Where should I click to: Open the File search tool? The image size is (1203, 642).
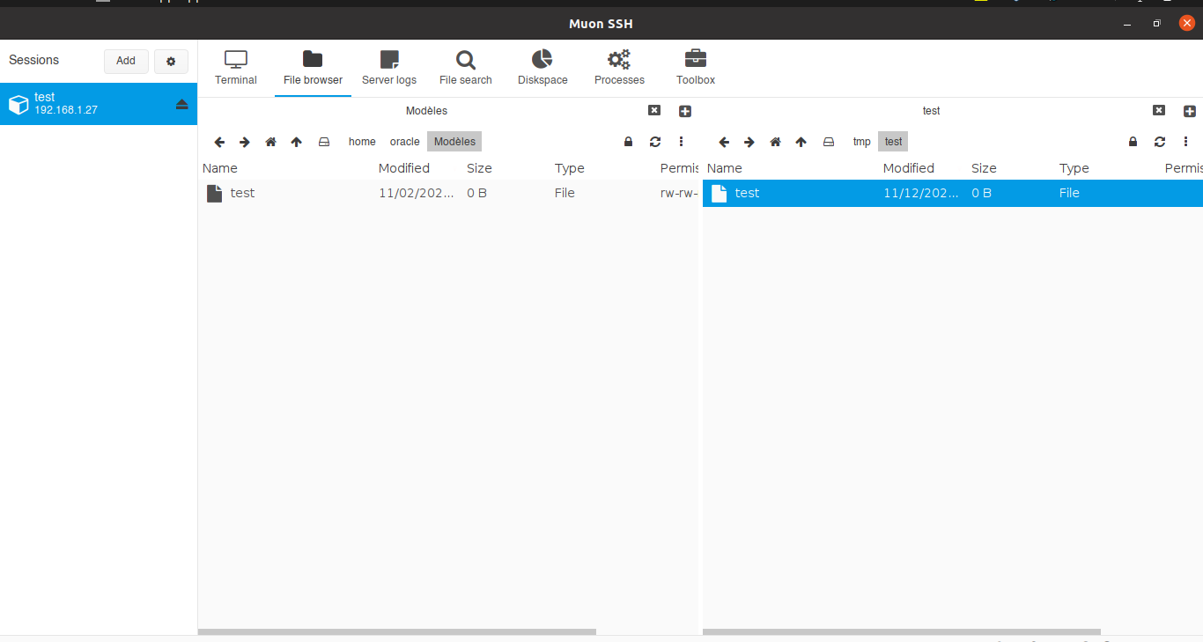(x=465, y=66)
